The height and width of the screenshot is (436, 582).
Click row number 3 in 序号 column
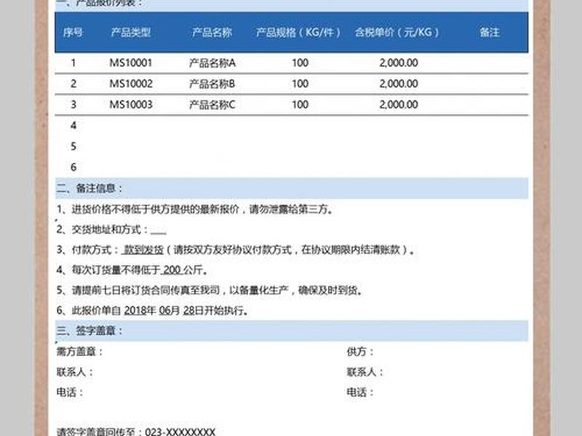[x=73, y=105]
